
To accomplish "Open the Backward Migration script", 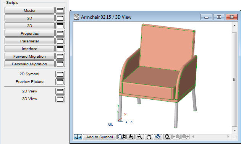I will coord(29,64).
